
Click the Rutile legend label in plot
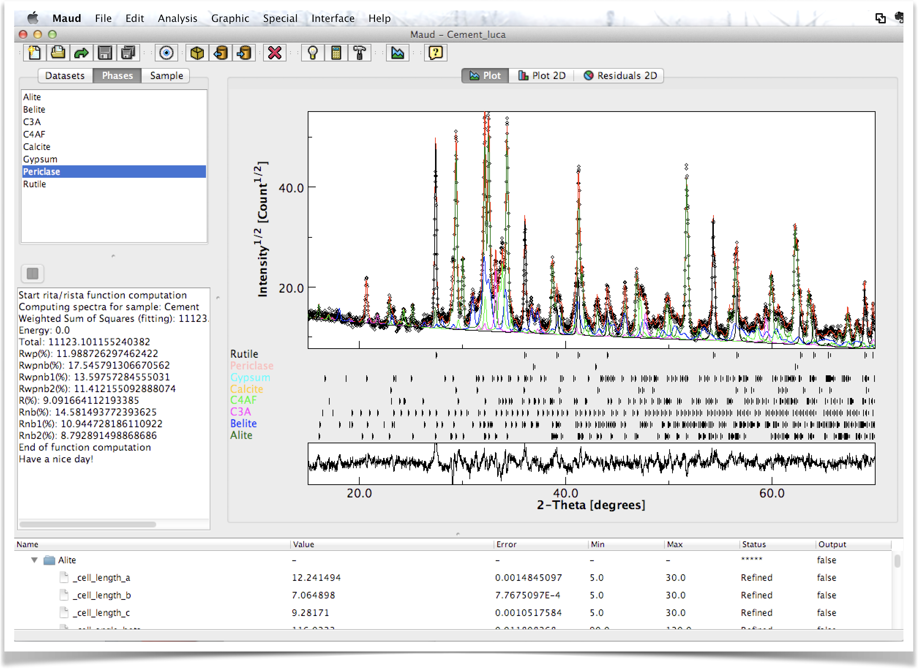coord(244,354)
